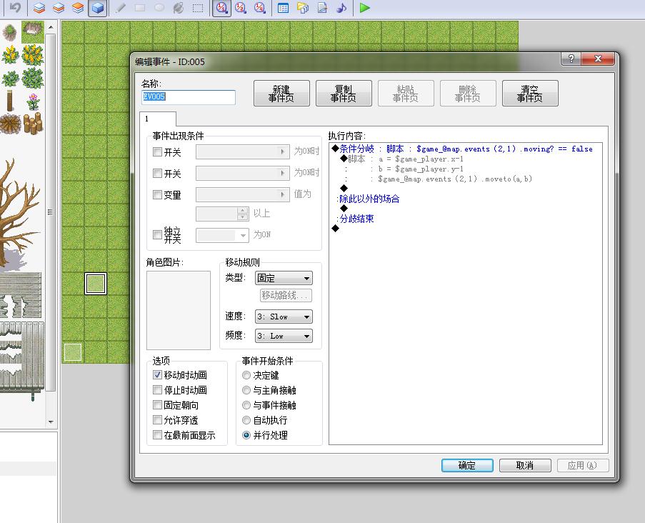Open the Database toolbar icon

point(283,7)
